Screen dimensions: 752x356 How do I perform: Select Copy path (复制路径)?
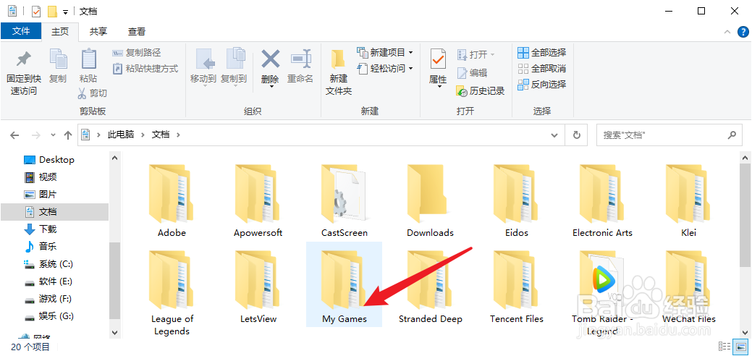(137, 53)
